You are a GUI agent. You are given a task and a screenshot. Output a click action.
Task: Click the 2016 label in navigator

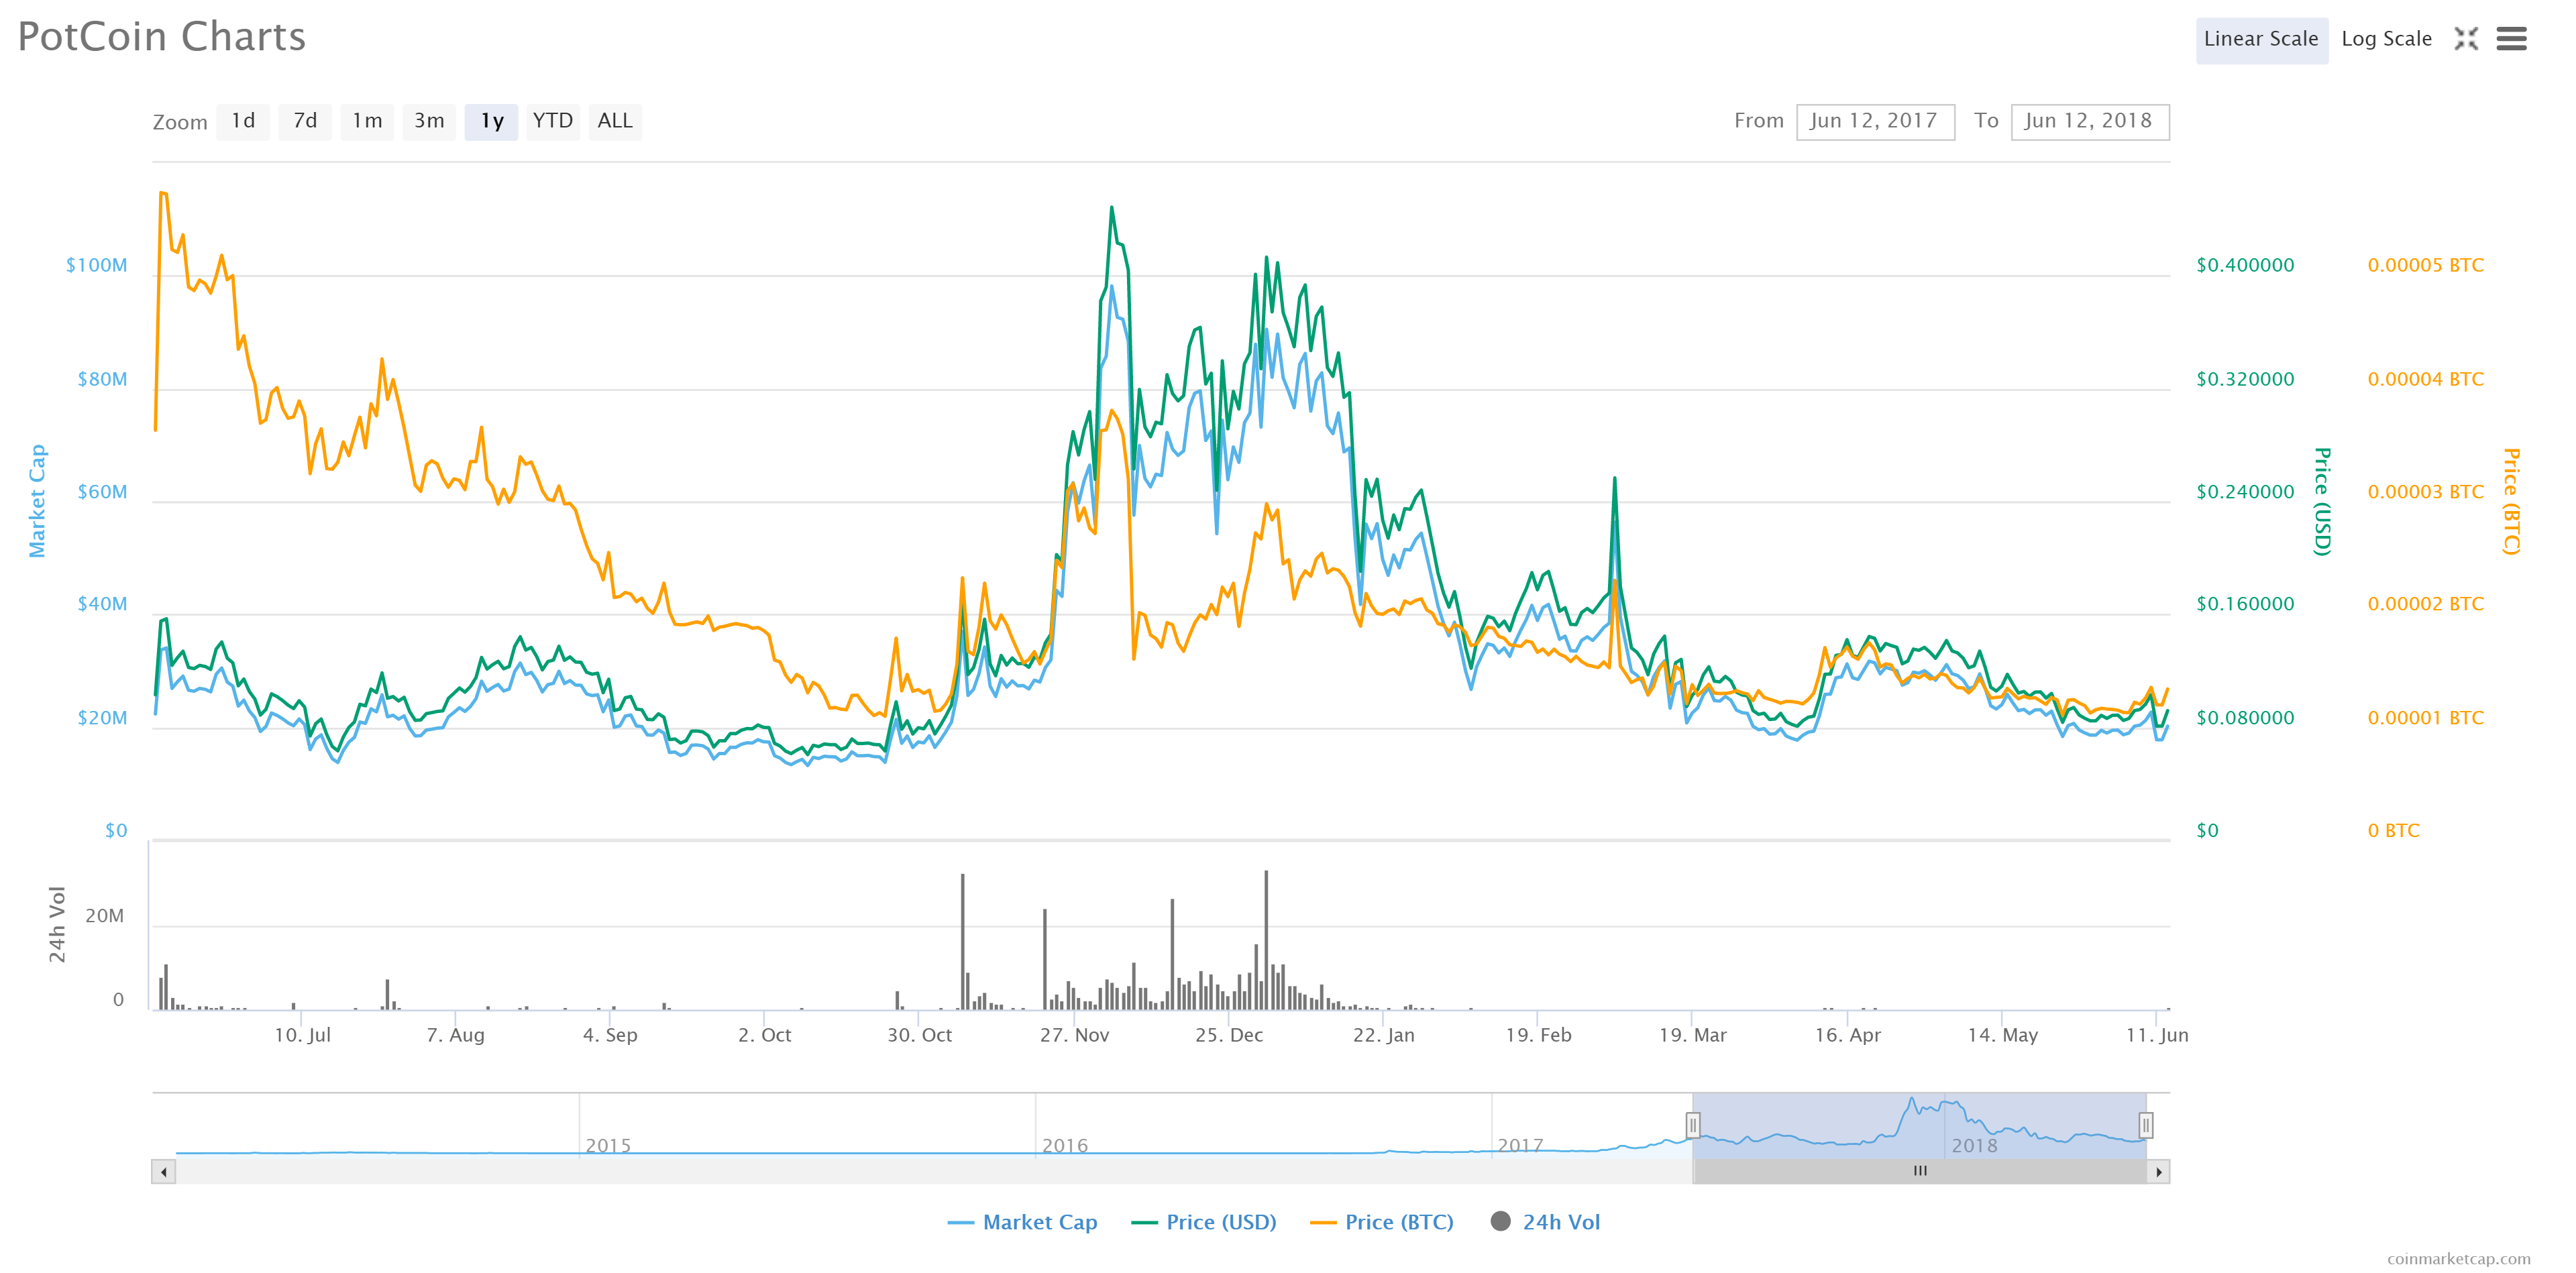point(1065,1145)
